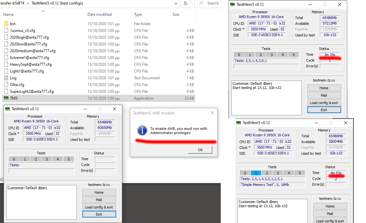This screenshot has width=366, height=223.
Task: Select the 1usmus_v3.cfg file icon
Action: click(6, 30)
